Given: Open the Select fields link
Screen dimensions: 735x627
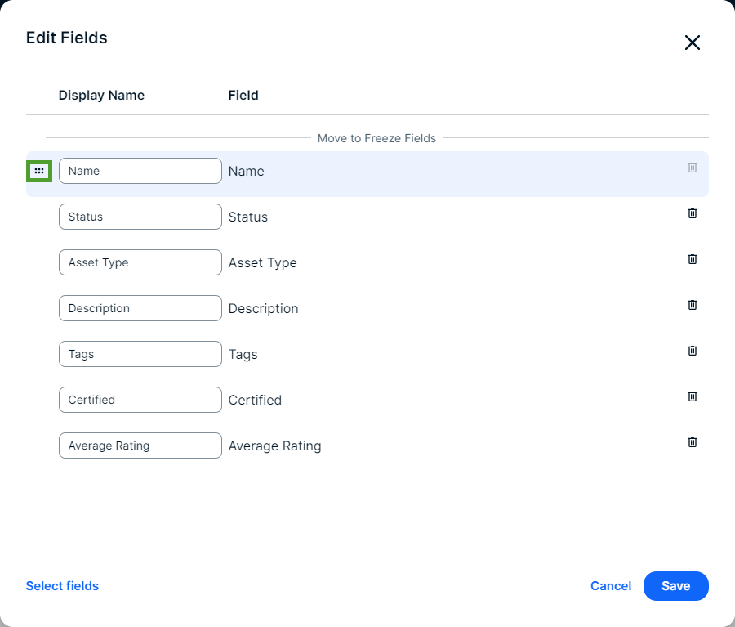Looking at the screenshot, I should (x=62, y=586).
